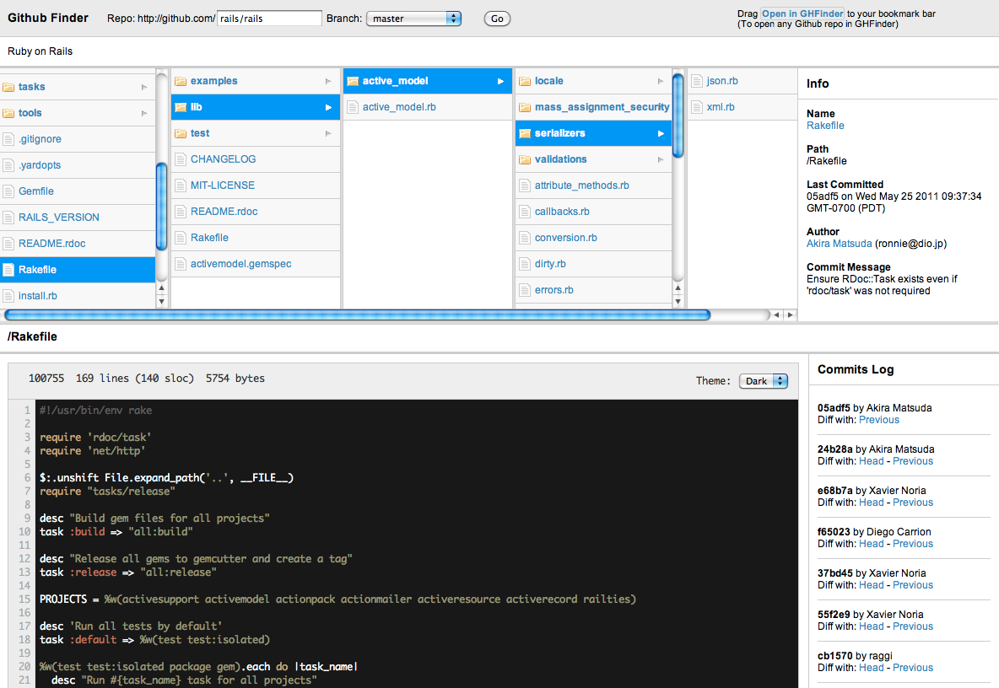
Task: Click Previous diff link for commit e68b7a
Action: [912, 503]
